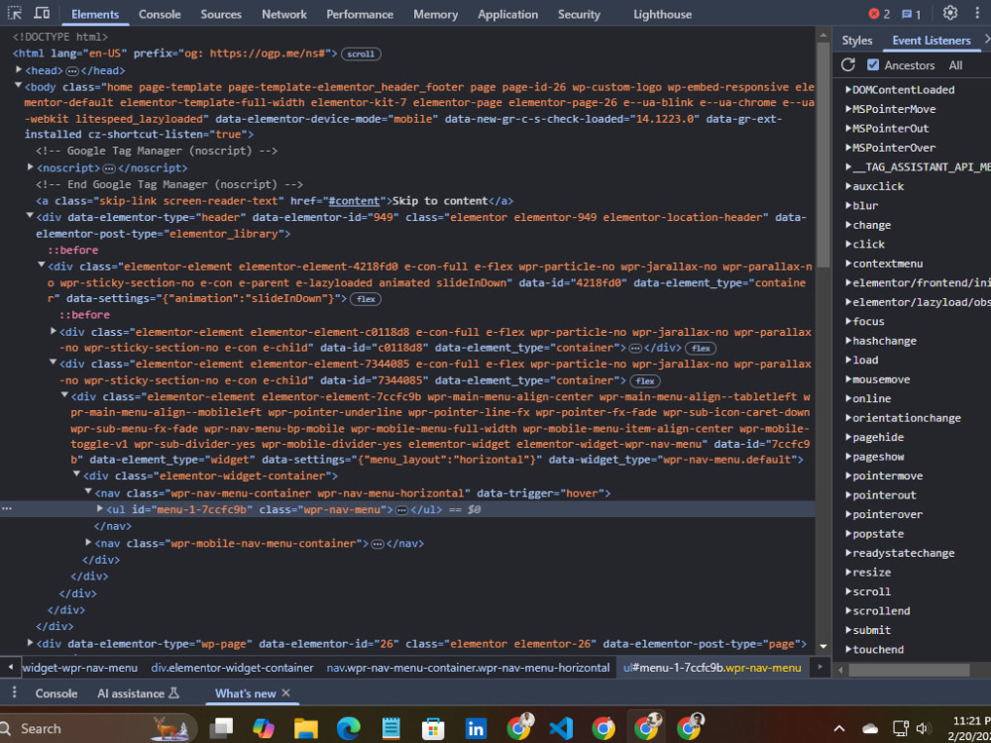The height and width of the screenshot is (743, 991).
Task: Show hidden system tray icons
Action: click(839, 728)
